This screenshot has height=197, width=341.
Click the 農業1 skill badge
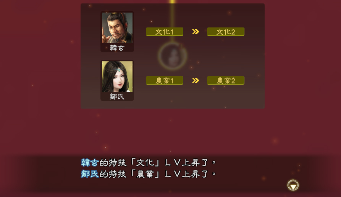(x=165, y=80)
